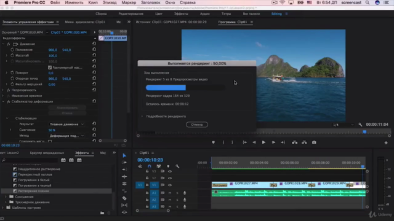
Task: Click the rendering progress bar
Action: [x=185, y=87]
